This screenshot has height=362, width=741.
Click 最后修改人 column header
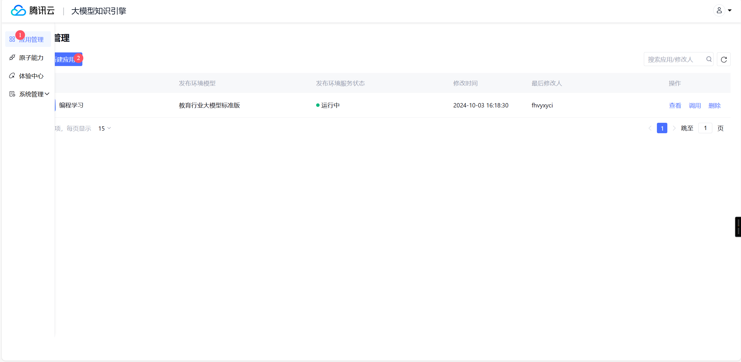547,83
